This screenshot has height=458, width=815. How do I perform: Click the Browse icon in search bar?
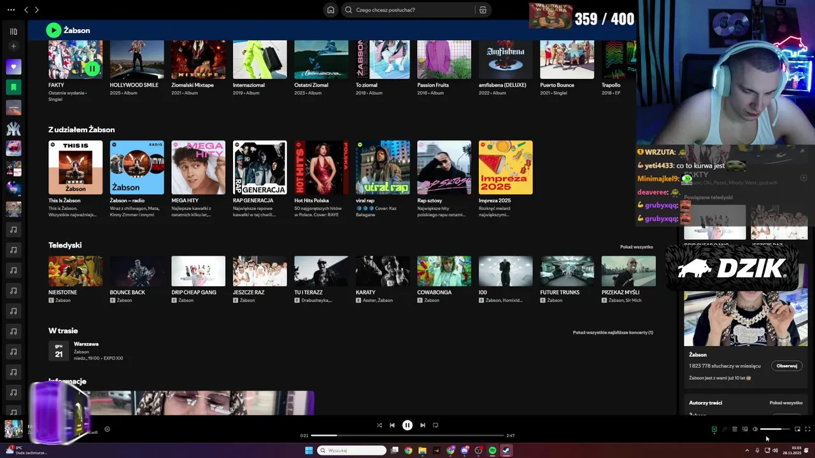click(483, 10)
